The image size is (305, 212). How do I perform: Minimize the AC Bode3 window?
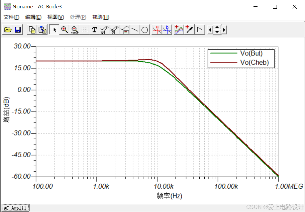tap(256, 7)
